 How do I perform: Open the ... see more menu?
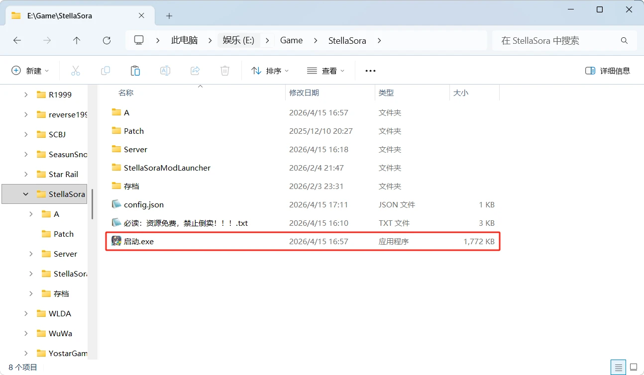(x=370, y=70)
